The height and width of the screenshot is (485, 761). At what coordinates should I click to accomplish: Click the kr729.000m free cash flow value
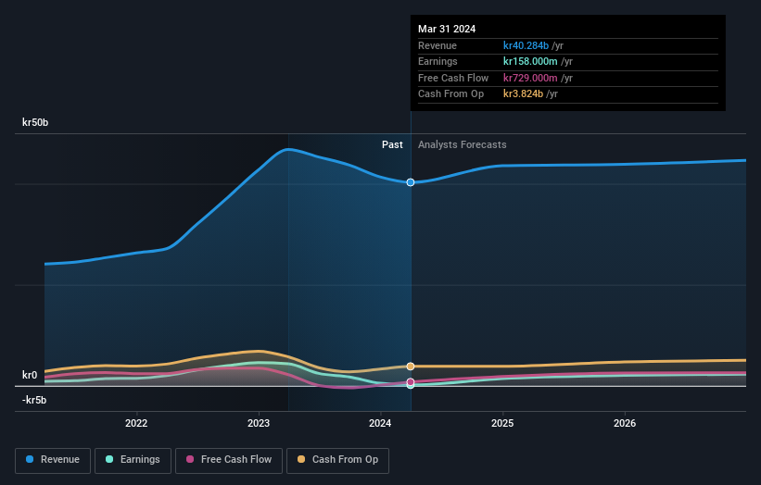530,78
